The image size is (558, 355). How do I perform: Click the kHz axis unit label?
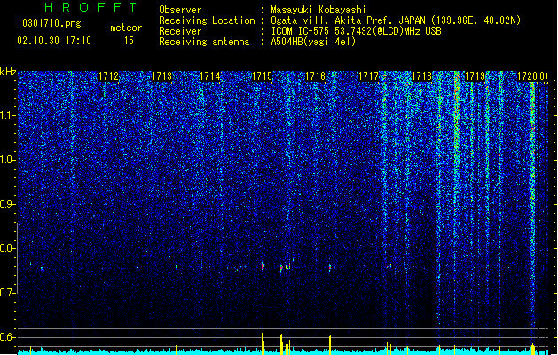click(8, 72)
